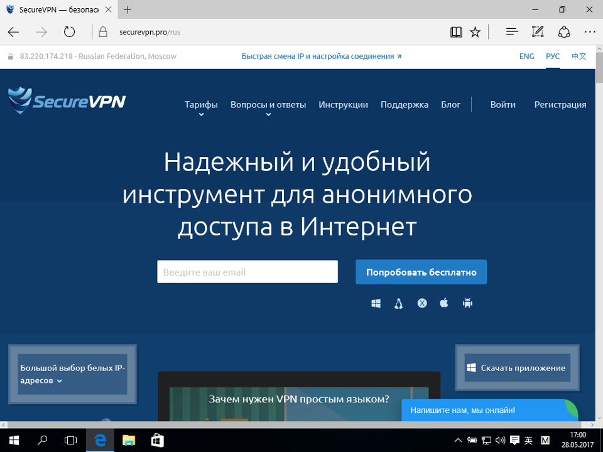Close the SecureVPN tab
603x452 pixels.
coord(109,9)
